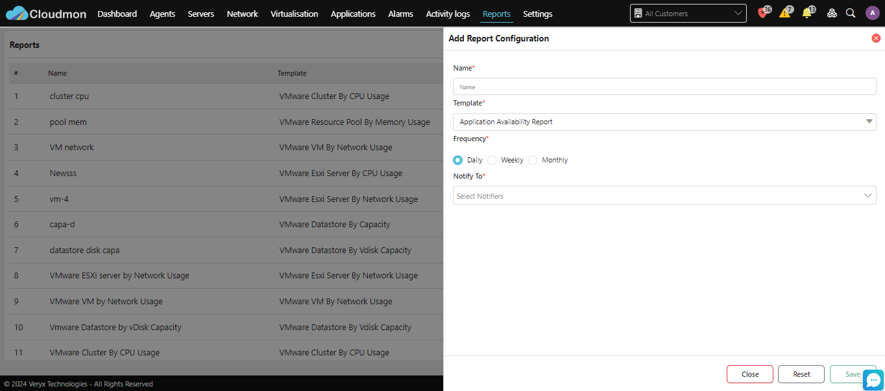
Task: Focus the report Name input field
Action: 664,87
